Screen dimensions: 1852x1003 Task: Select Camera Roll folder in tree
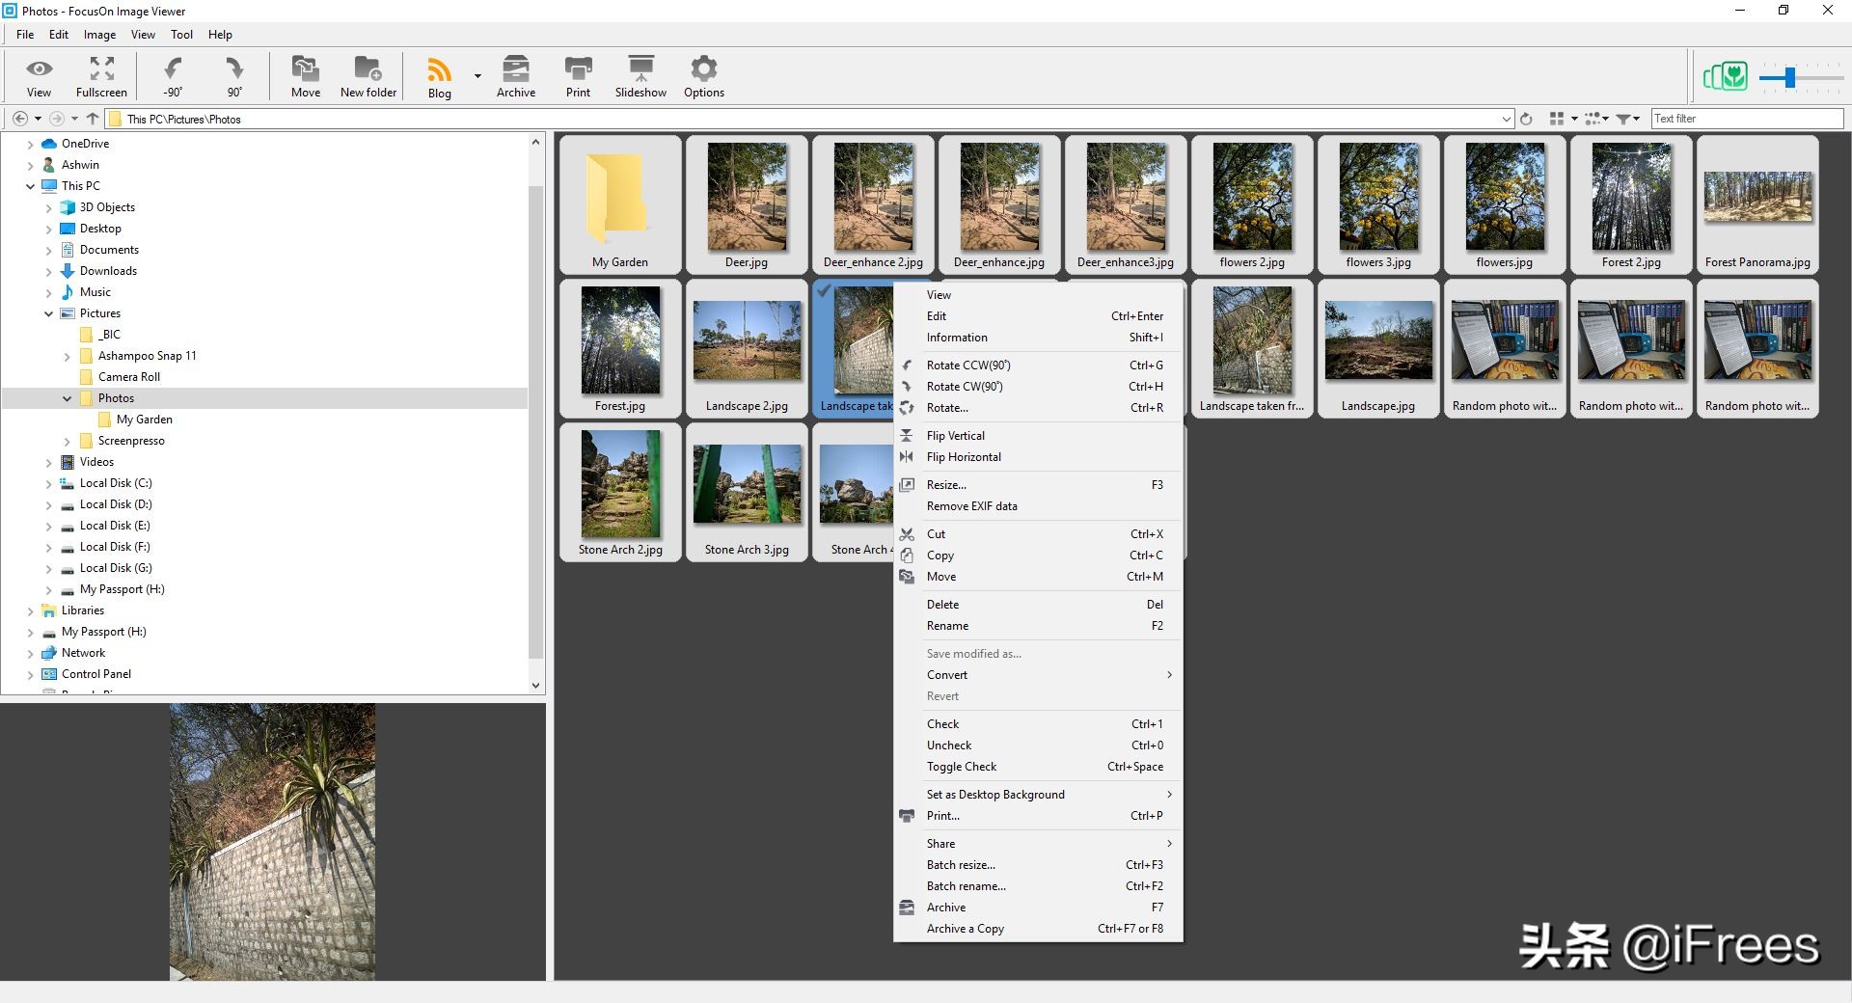pos(129,377)
